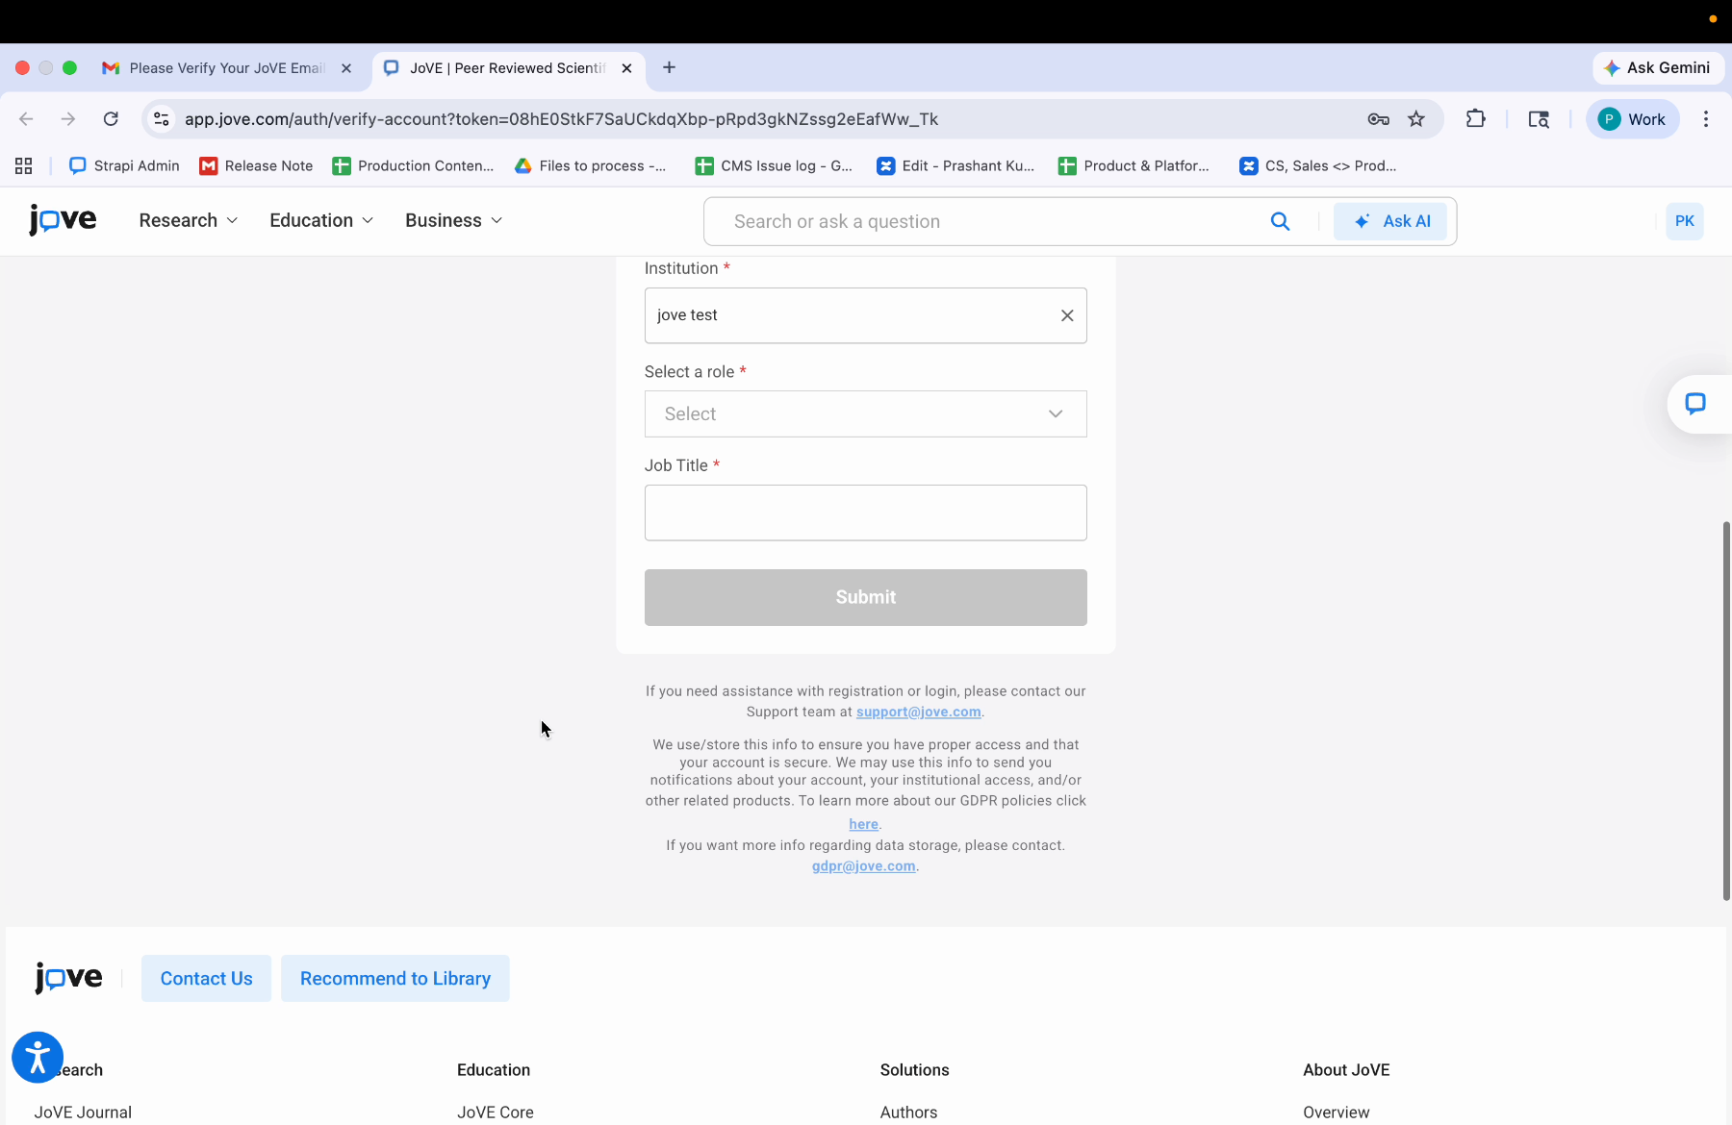Open the support@jove.com email link
The image size is (1732, 1125).
918,712
